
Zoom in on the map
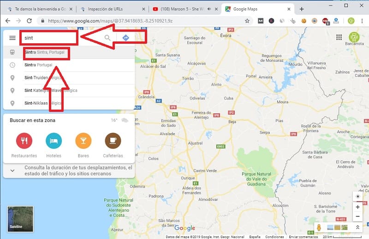click(358, 207)
